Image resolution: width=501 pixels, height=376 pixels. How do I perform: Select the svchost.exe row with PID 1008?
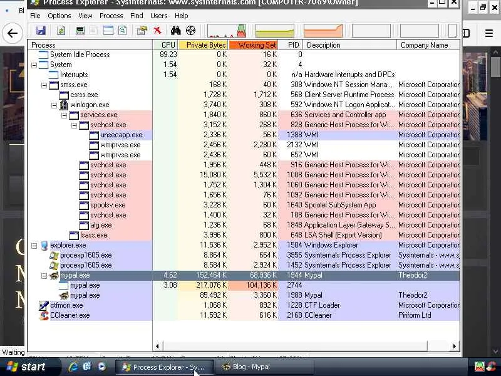(x=244, y=175)
